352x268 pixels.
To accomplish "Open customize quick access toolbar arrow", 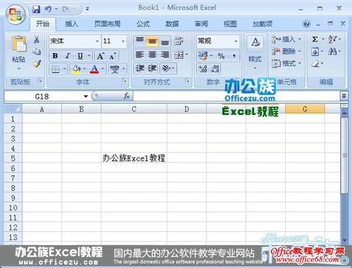I will (x=87, y=9).
